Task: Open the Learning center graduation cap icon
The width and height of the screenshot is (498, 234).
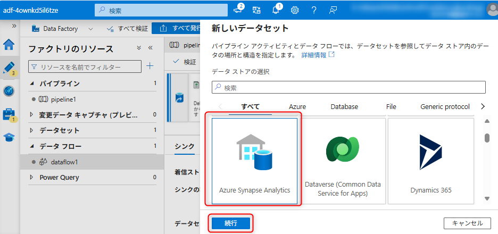Action: [9, 137]
